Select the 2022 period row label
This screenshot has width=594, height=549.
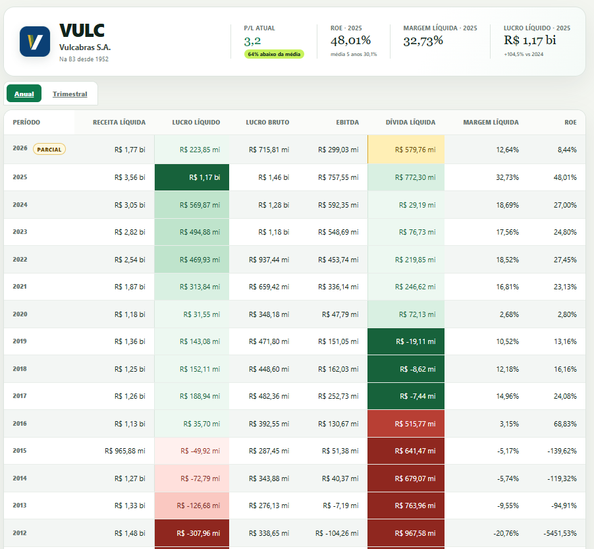click(20, 259)
